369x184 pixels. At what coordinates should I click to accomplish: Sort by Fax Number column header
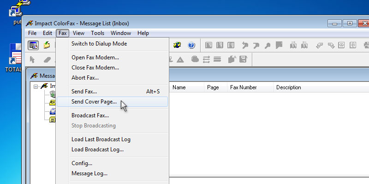243,87
